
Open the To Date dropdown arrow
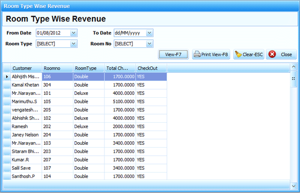click(x=149, y=33)
